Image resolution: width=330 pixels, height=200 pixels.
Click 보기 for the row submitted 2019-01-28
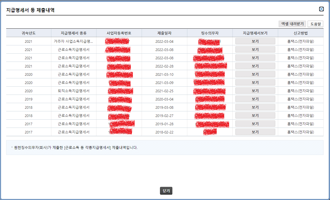[x=255, y=123]
